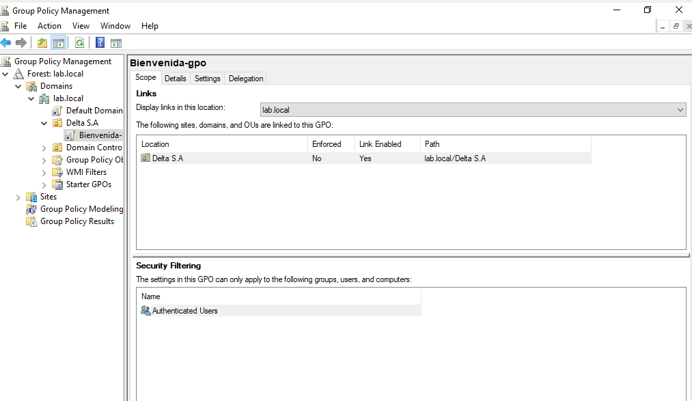Toggle Show/Hide Action Pane toolbar icon
The image size is (692, 401).
(x=116, y=43)
